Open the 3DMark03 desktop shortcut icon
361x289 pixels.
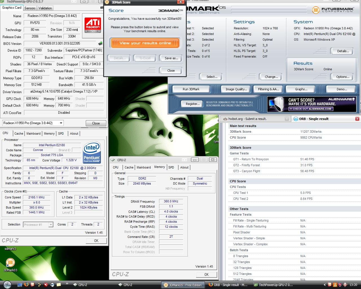point(10,262)
